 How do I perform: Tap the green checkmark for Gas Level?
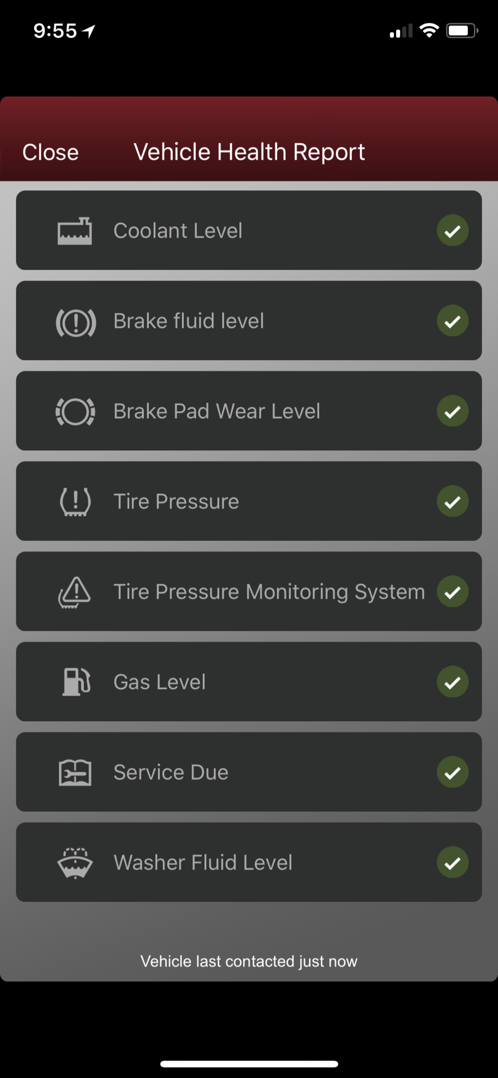(452, 682)
